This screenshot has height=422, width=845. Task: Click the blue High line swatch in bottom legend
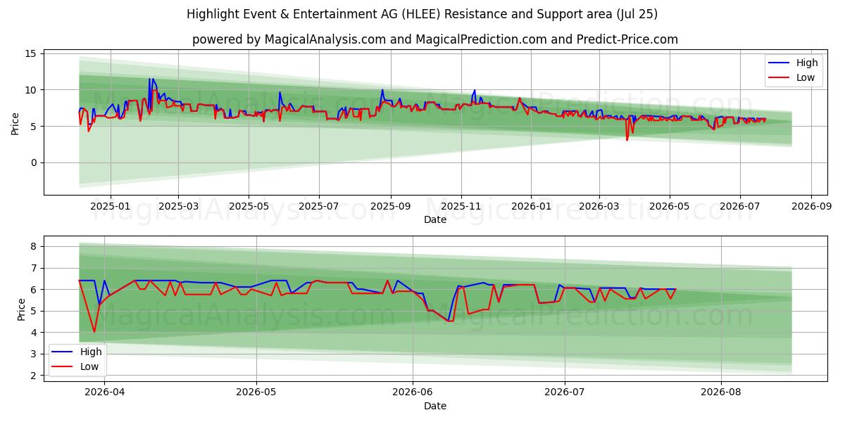point(63,352)
